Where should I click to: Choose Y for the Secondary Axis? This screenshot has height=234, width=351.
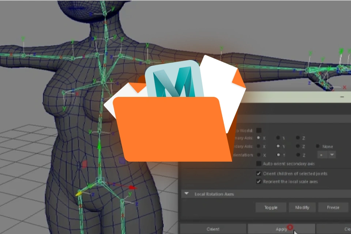click(x=278, y=146)
